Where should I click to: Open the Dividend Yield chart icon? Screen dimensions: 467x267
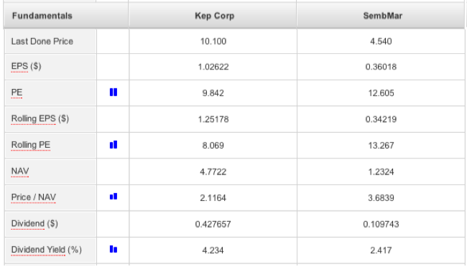point(114,249)
